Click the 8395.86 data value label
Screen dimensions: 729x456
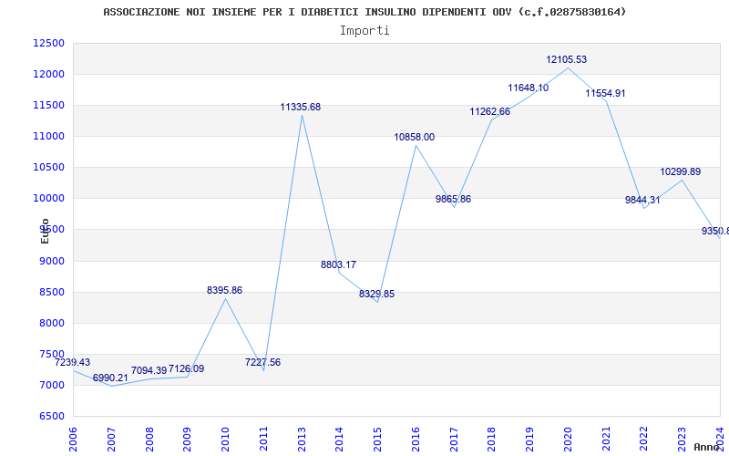pyautogui.click(x=224, y=290)
